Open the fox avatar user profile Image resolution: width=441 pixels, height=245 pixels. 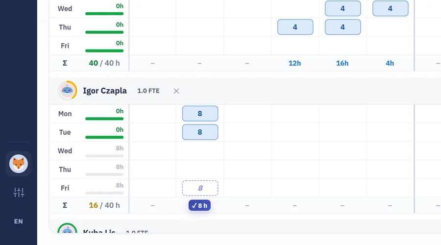point(19,164)
